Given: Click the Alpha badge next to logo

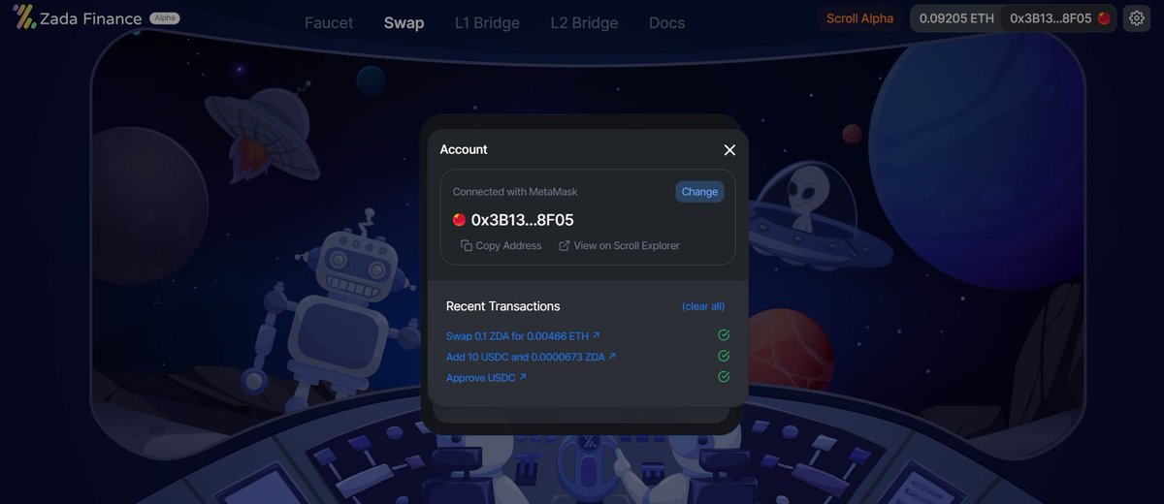Looking at the screenshot, I should (x=164, y=17).
